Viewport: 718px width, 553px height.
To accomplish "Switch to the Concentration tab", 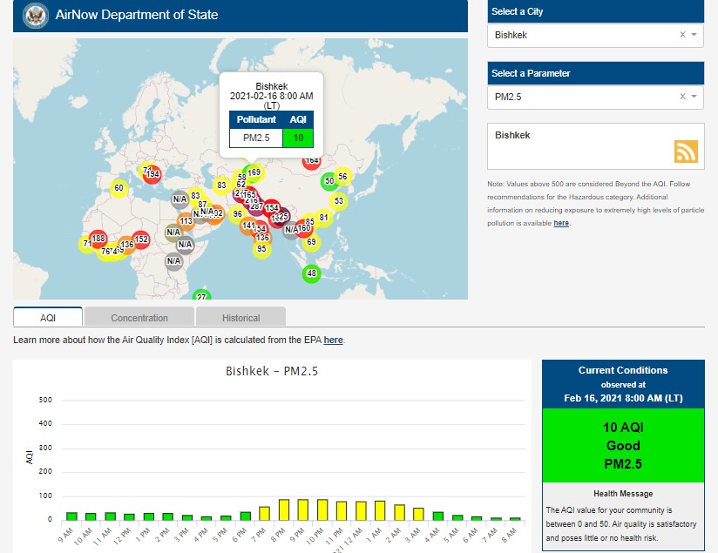I will 139,318.
